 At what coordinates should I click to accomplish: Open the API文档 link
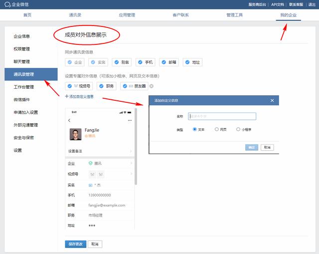[x=278, y=4]
